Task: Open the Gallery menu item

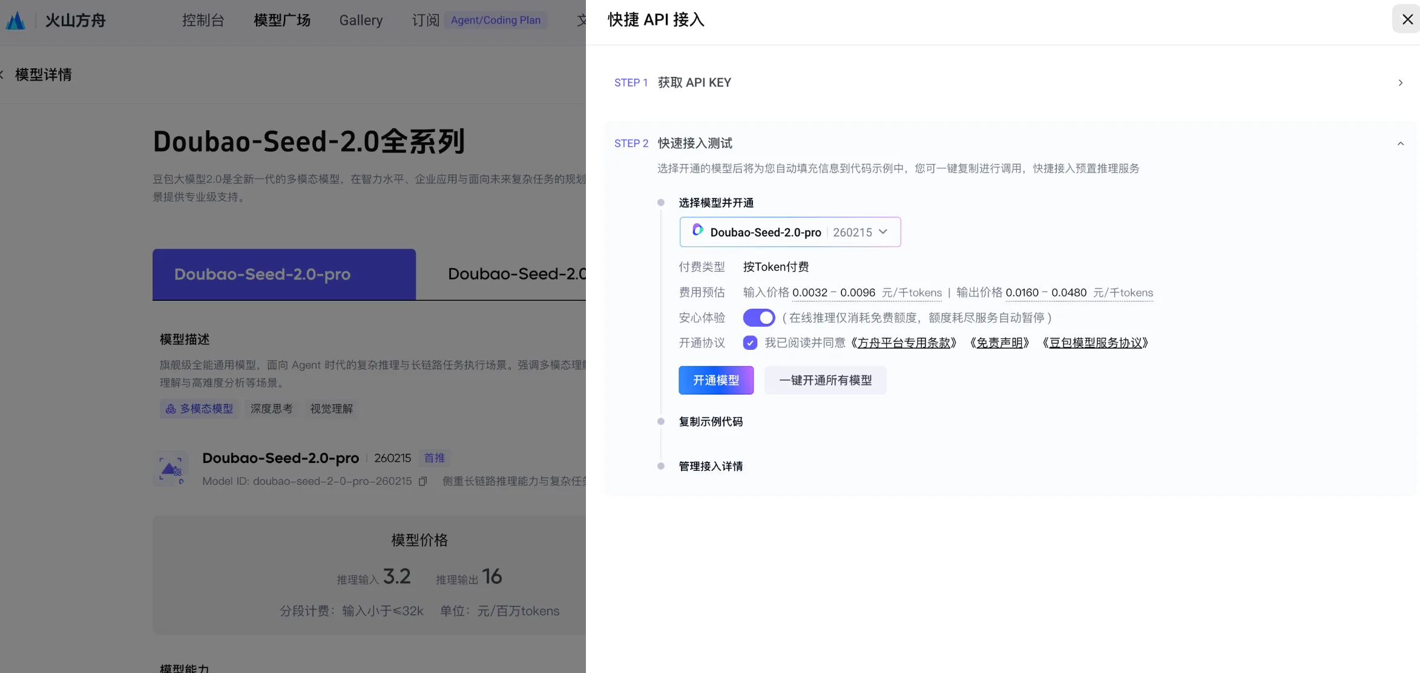Action: click(x=361, y=21)
